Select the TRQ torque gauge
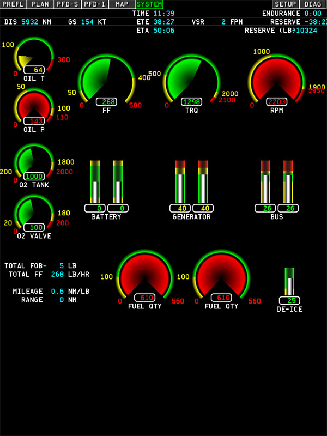 (192, 81)
